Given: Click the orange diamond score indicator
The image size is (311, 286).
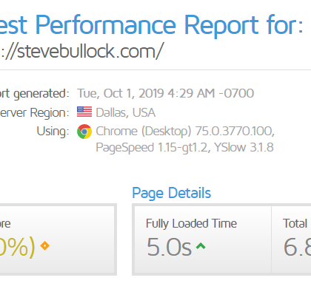Looking at the screenshot, I should coord(44,245).
